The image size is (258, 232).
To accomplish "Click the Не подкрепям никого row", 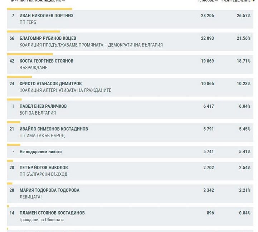I will click(x=40, y=152).
